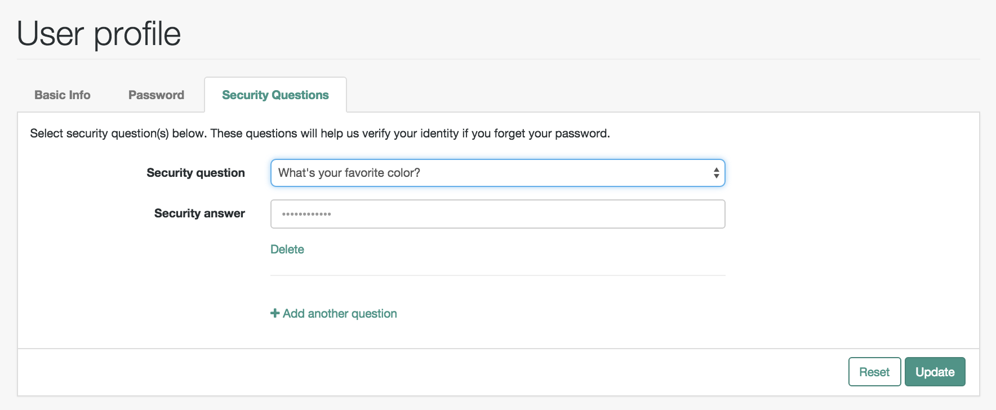996x410 pixels.
Task: Click the masked answer dots
Action: coord(306,214)
